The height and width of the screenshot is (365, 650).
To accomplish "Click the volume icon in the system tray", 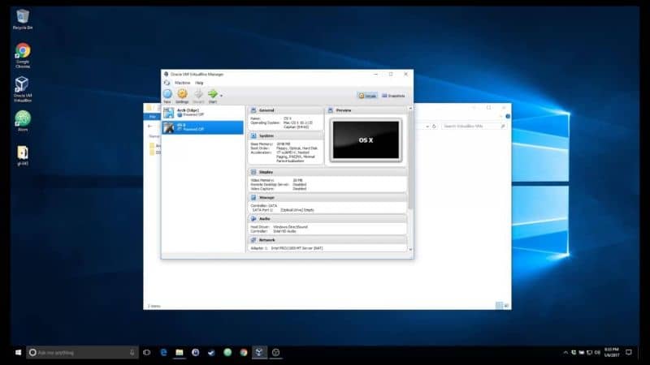I will [597, 353].
